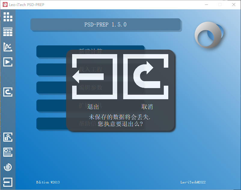Open the grid dashboard icon in sidebar

pyautogui.click(x=8, y=17)
